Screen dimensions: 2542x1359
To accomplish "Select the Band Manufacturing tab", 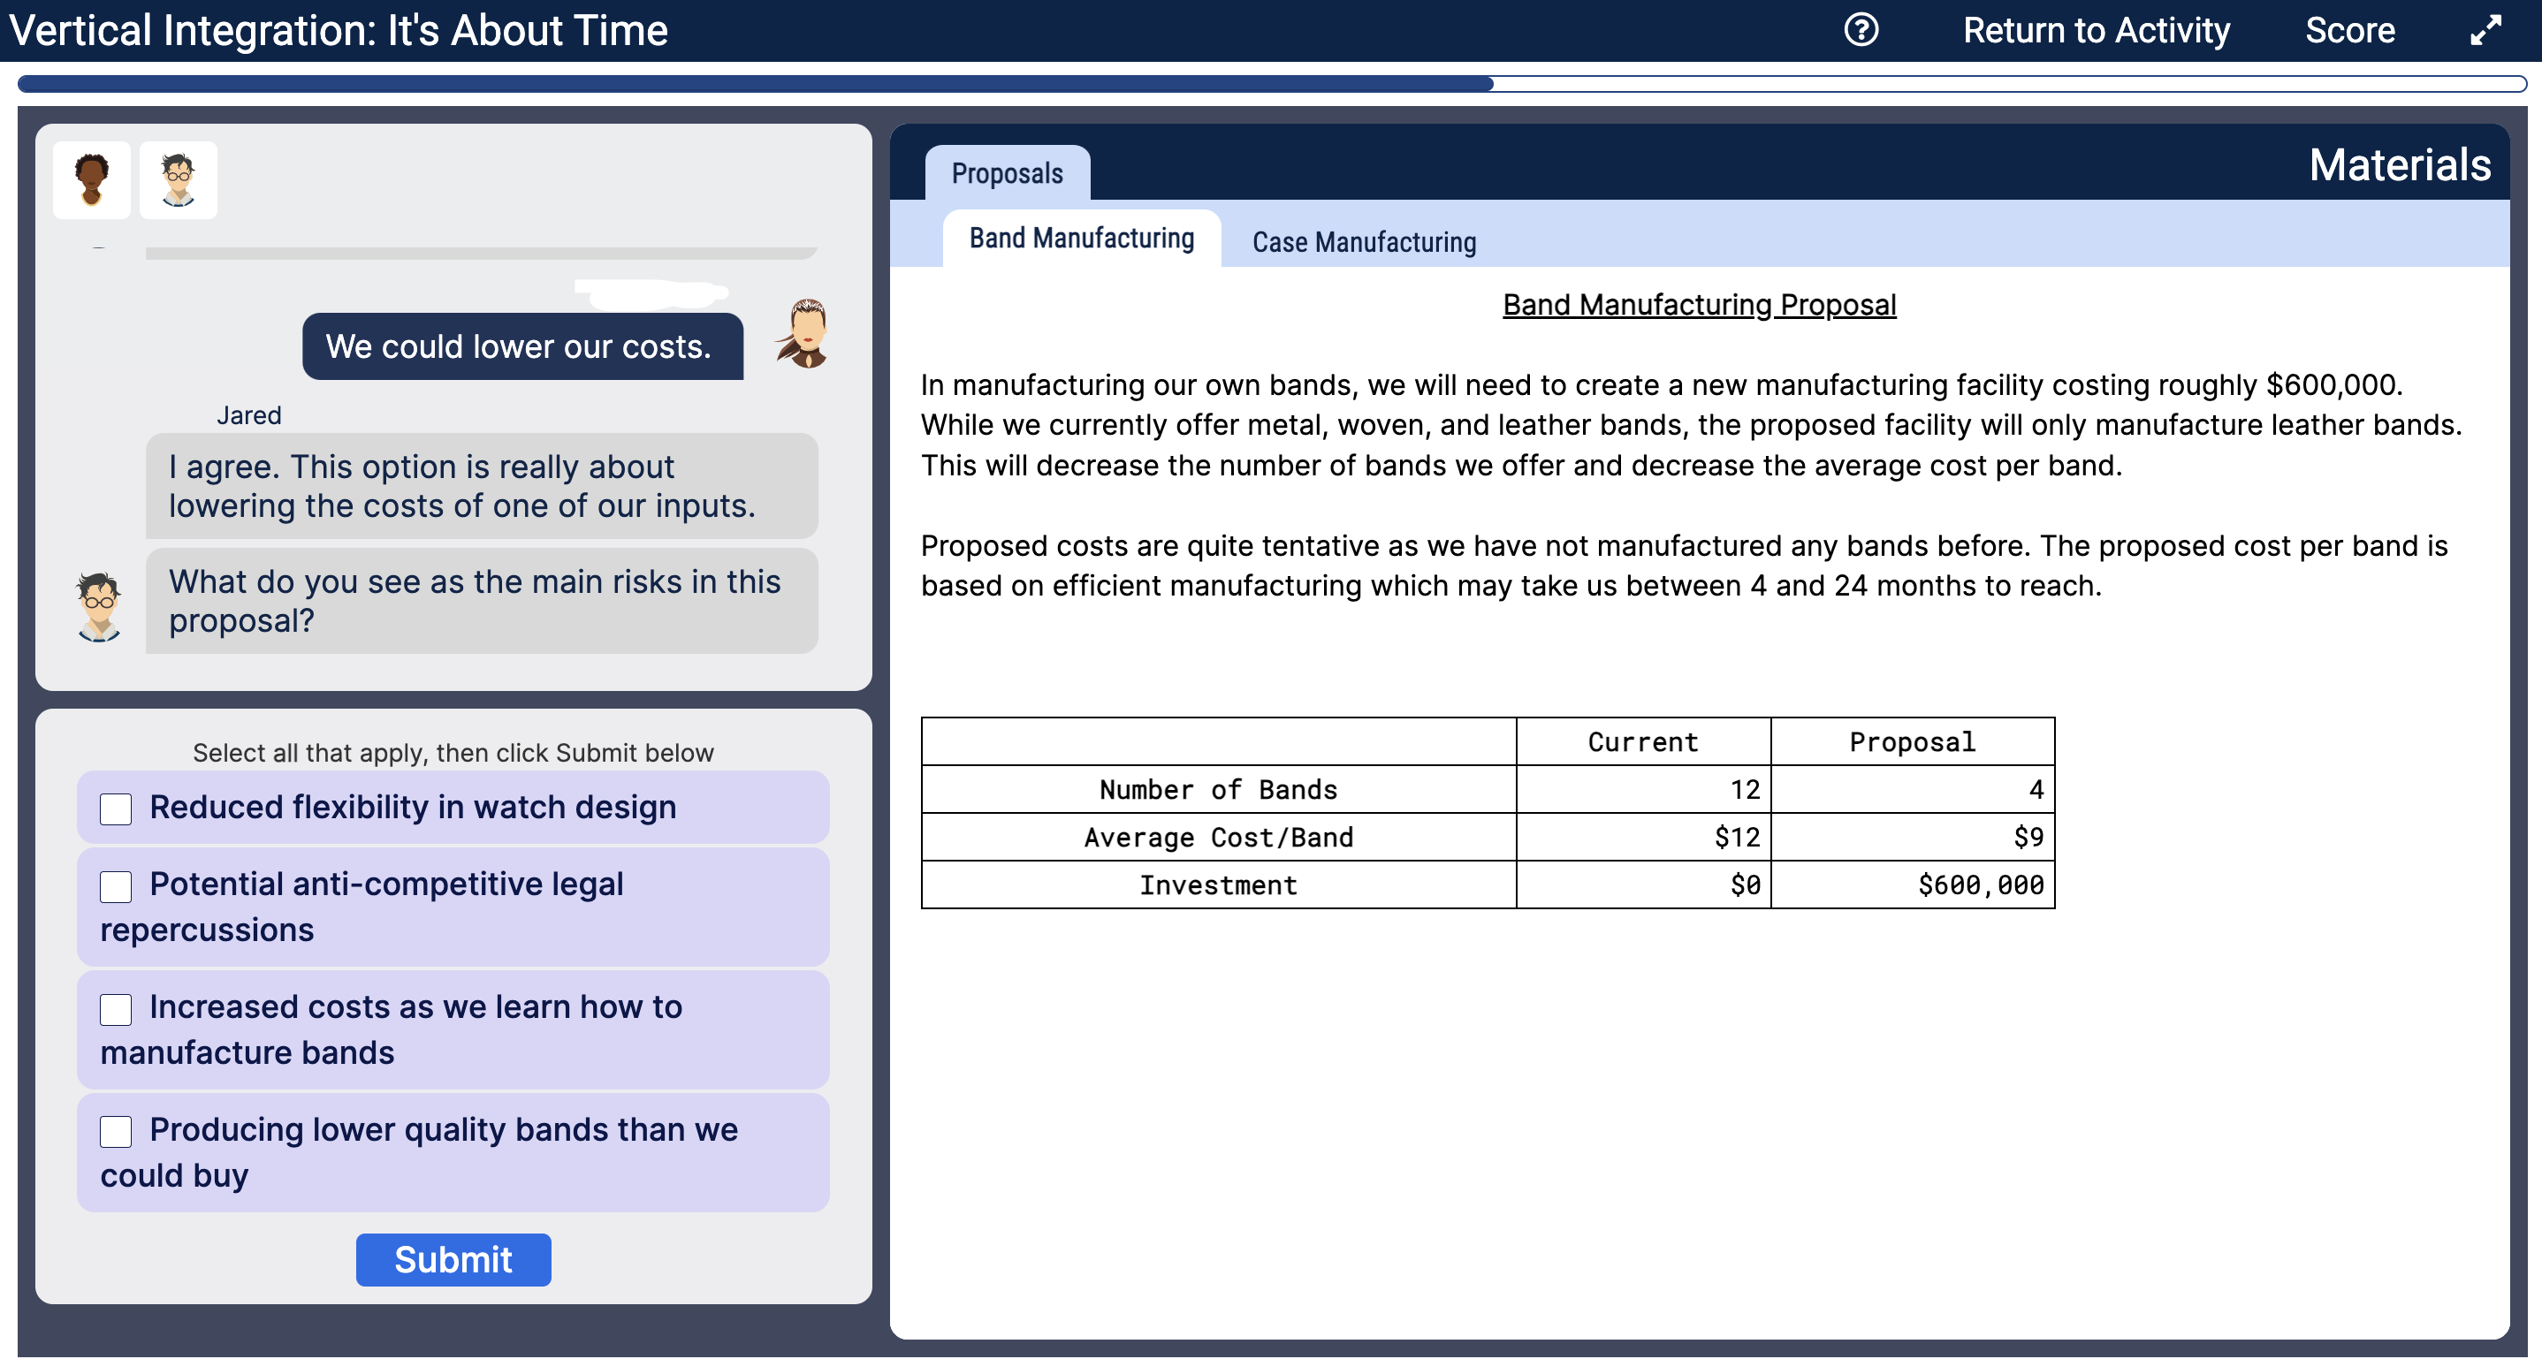I will (1081, 239).
